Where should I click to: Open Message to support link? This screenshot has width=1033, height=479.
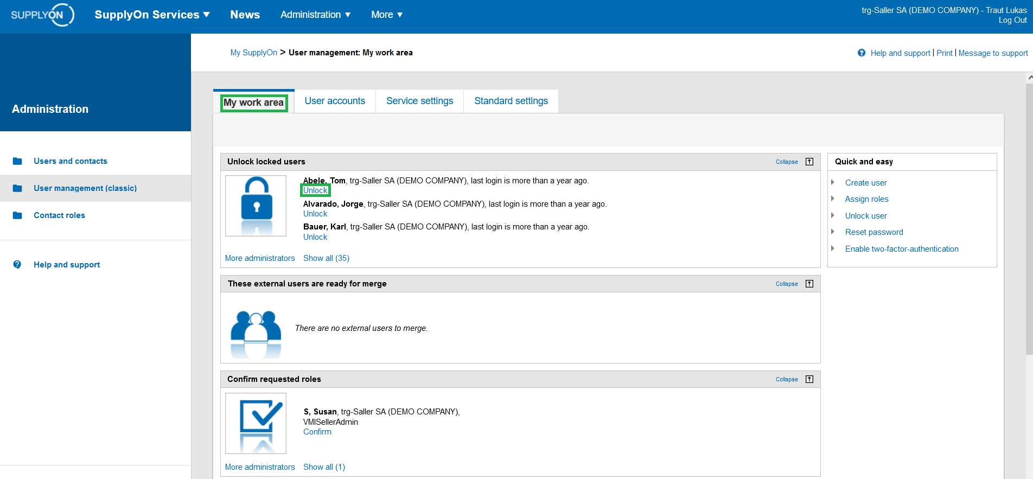pyautogui.click(x=993, y=53)
